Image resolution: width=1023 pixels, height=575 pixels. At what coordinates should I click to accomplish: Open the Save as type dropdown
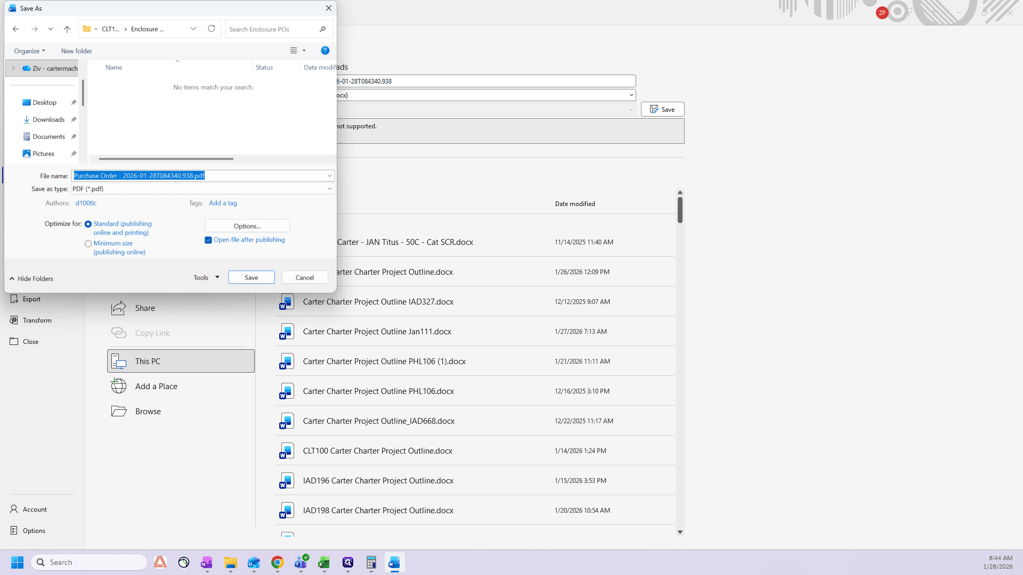330,188
